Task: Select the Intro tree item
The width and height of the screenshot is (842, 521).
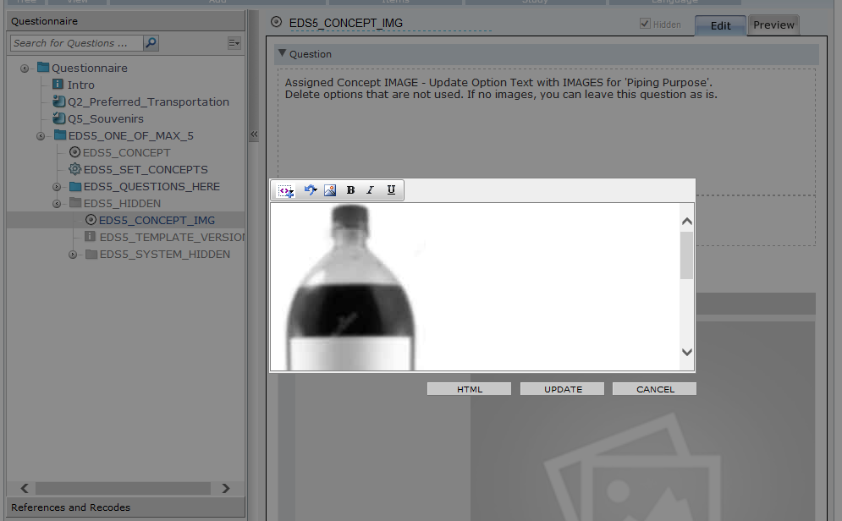Action: [x=81, y=85]
